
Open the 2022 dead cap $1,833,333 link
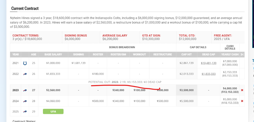coord(209,74)
